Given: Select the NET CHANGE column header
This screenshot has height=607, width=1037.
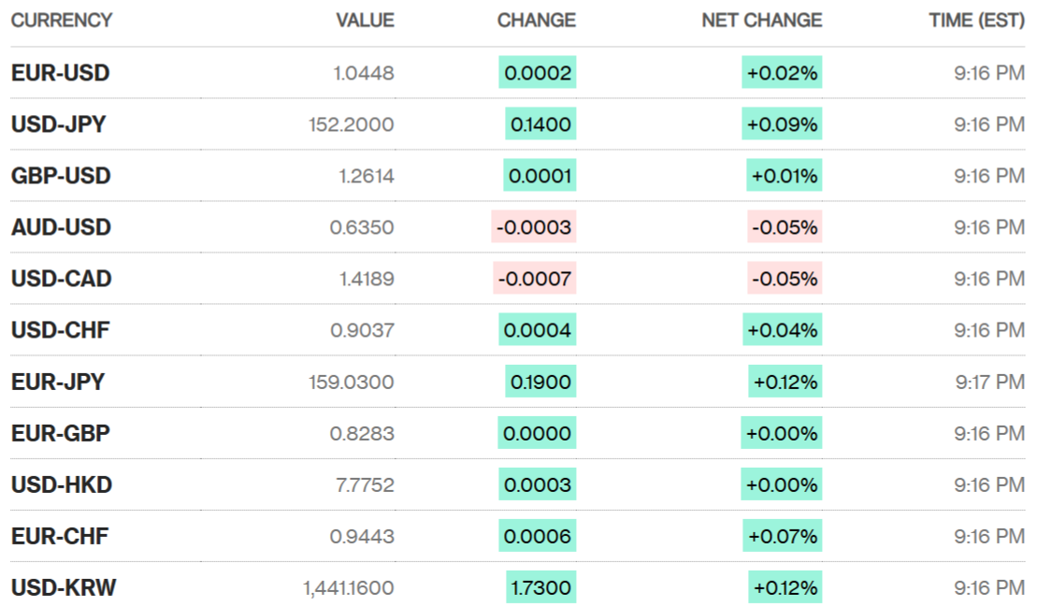Looking at the screenshot, I should 761,21.
